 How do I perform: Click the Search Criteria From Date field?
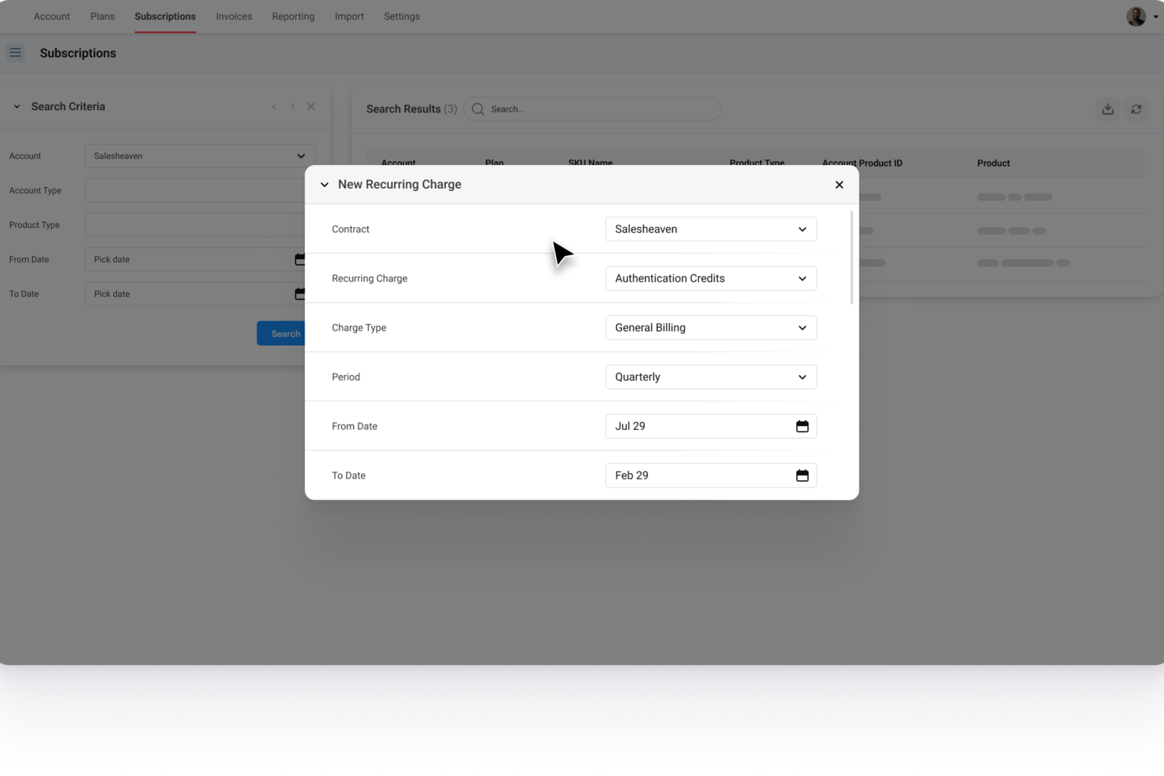[x=195, y=259]
